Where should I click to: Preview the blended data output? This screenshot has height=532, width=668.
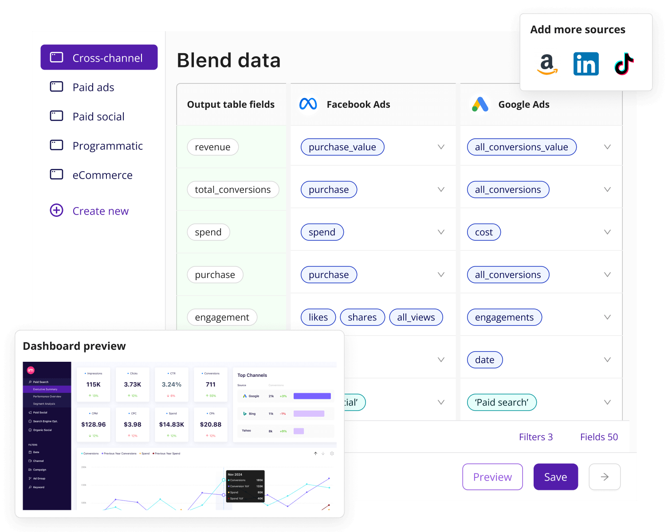coord(492,477)
